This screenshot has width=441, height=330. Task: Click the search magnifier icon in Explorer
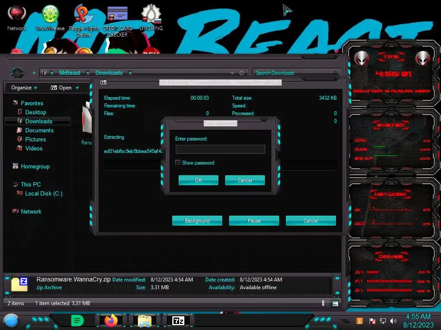point(334,73)
